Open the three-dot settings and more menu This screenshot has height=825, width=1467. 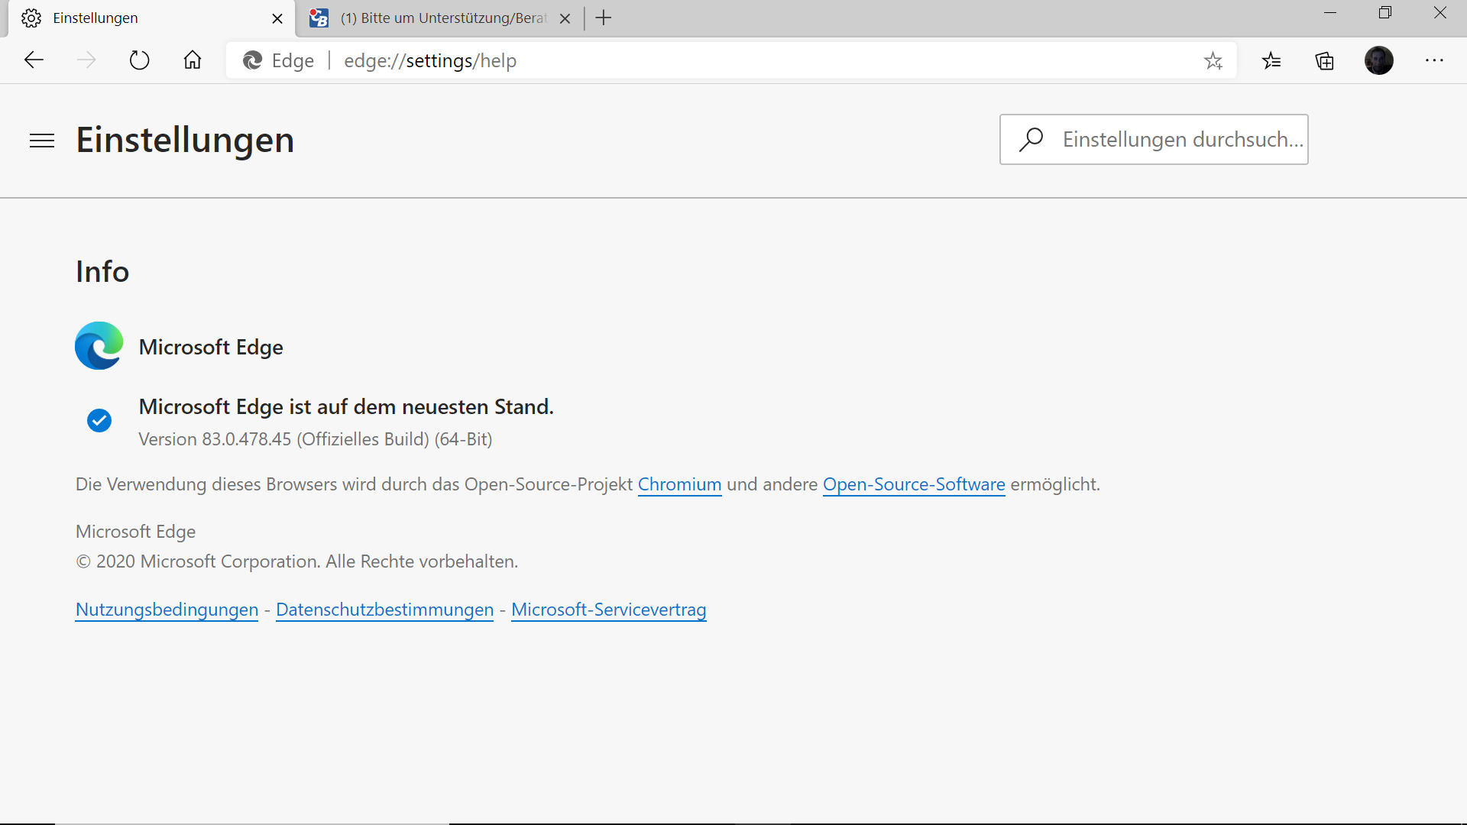(x=1434, y=60)
